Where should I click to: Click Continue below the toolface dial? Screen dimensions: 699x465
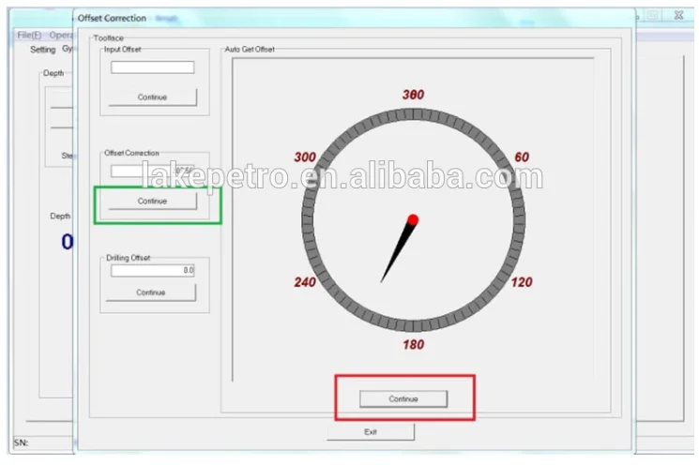pos(403,399)
